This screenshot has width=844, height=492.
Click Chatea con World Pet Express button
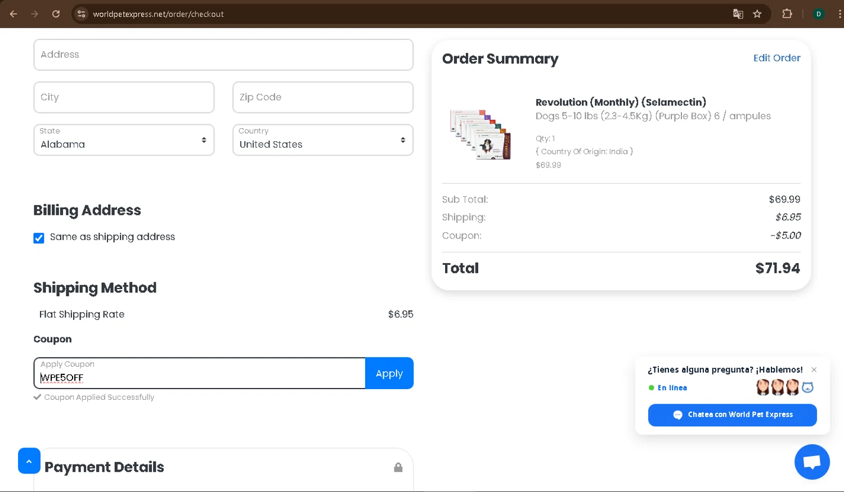pyautogui.click(x=732, y=415)
